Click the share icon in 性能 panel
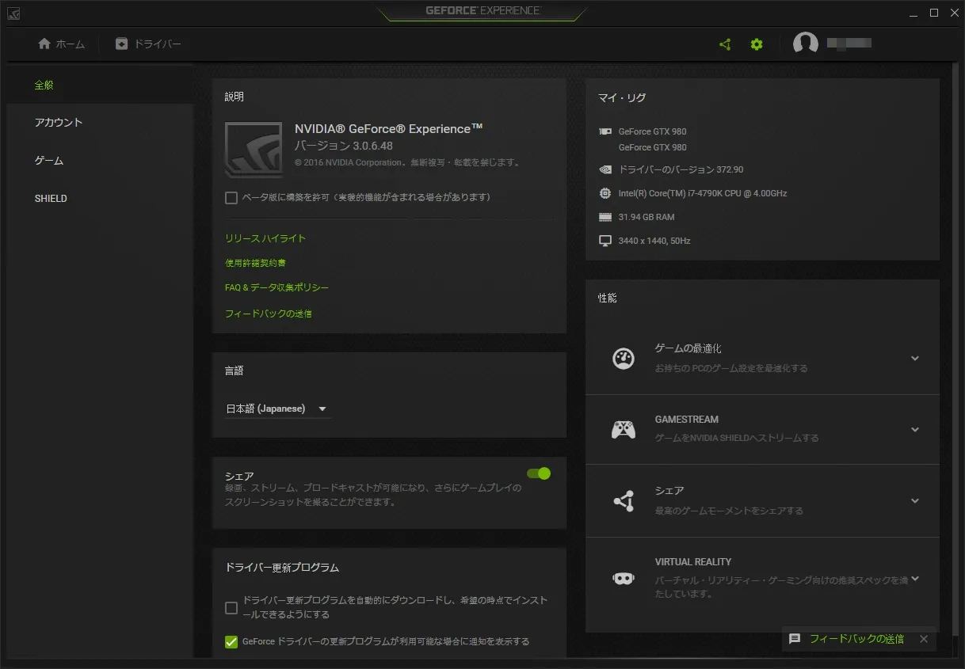The image size is (965, 669). [x=624, y=500]
